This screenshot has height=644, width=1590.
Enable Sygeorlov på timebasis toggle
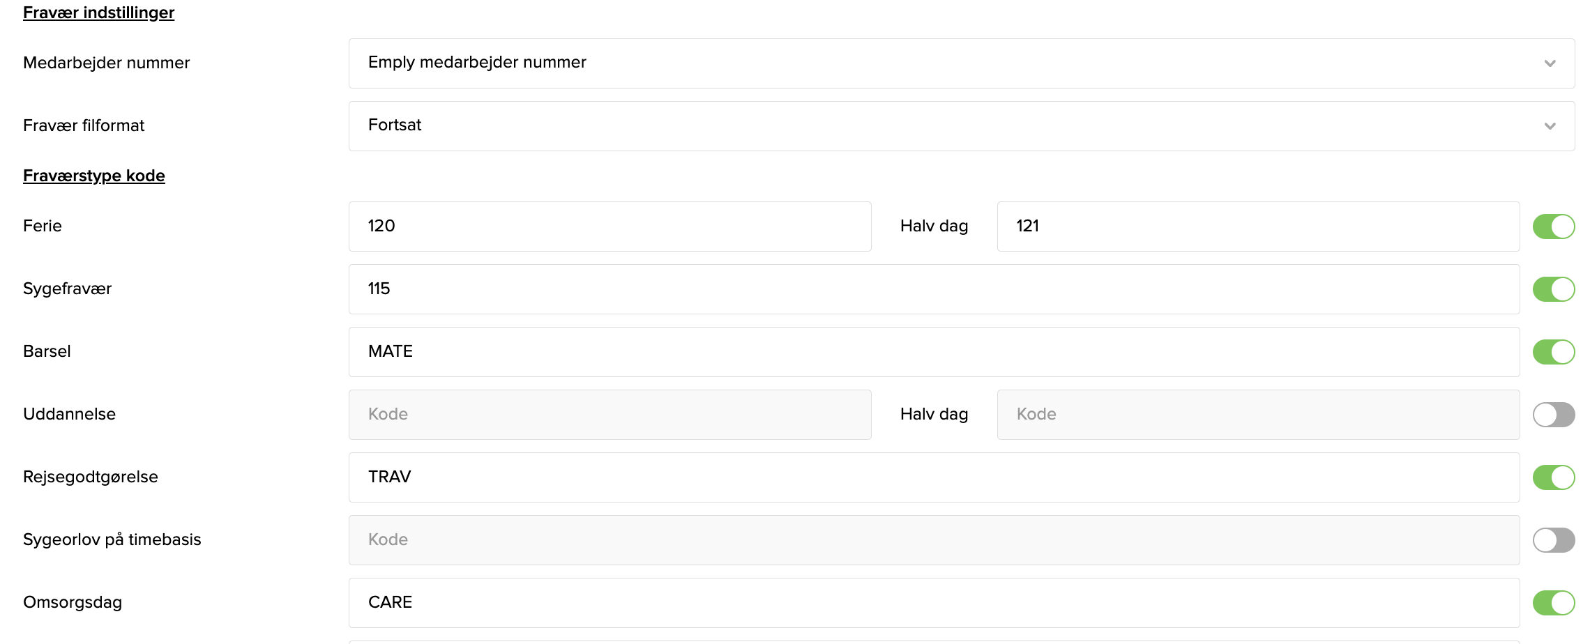click(1553, 540)
